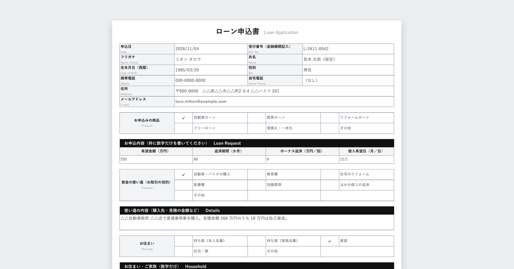This screenshot has width=514, height=269.
Task: Click the 使い道の内容 details text area
Action: tap(257, 222)
